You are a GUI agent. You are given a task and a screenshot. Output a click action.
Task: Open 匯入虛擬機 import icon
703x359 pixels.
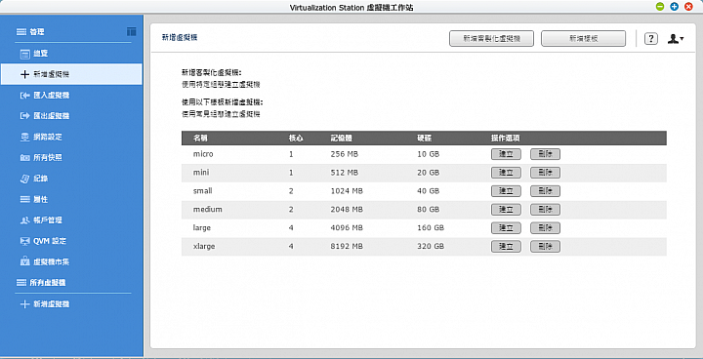pyautogui.click(x=24, y=96)
